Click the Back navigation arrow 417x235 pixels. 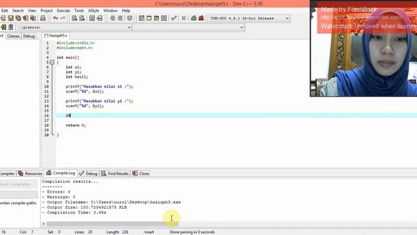pyautogui.click(x=113, y=18)
